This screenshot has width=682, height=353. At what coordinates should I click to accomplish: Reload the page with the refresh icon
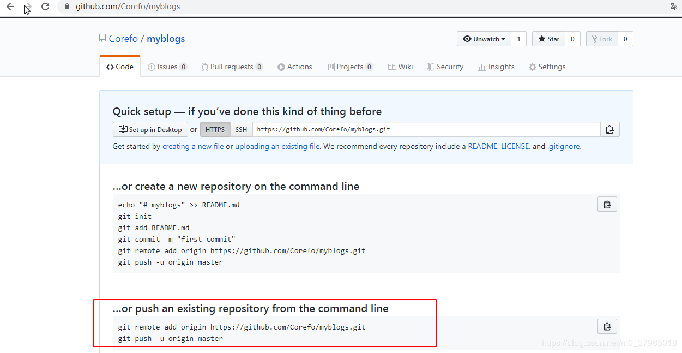(45, 7)
